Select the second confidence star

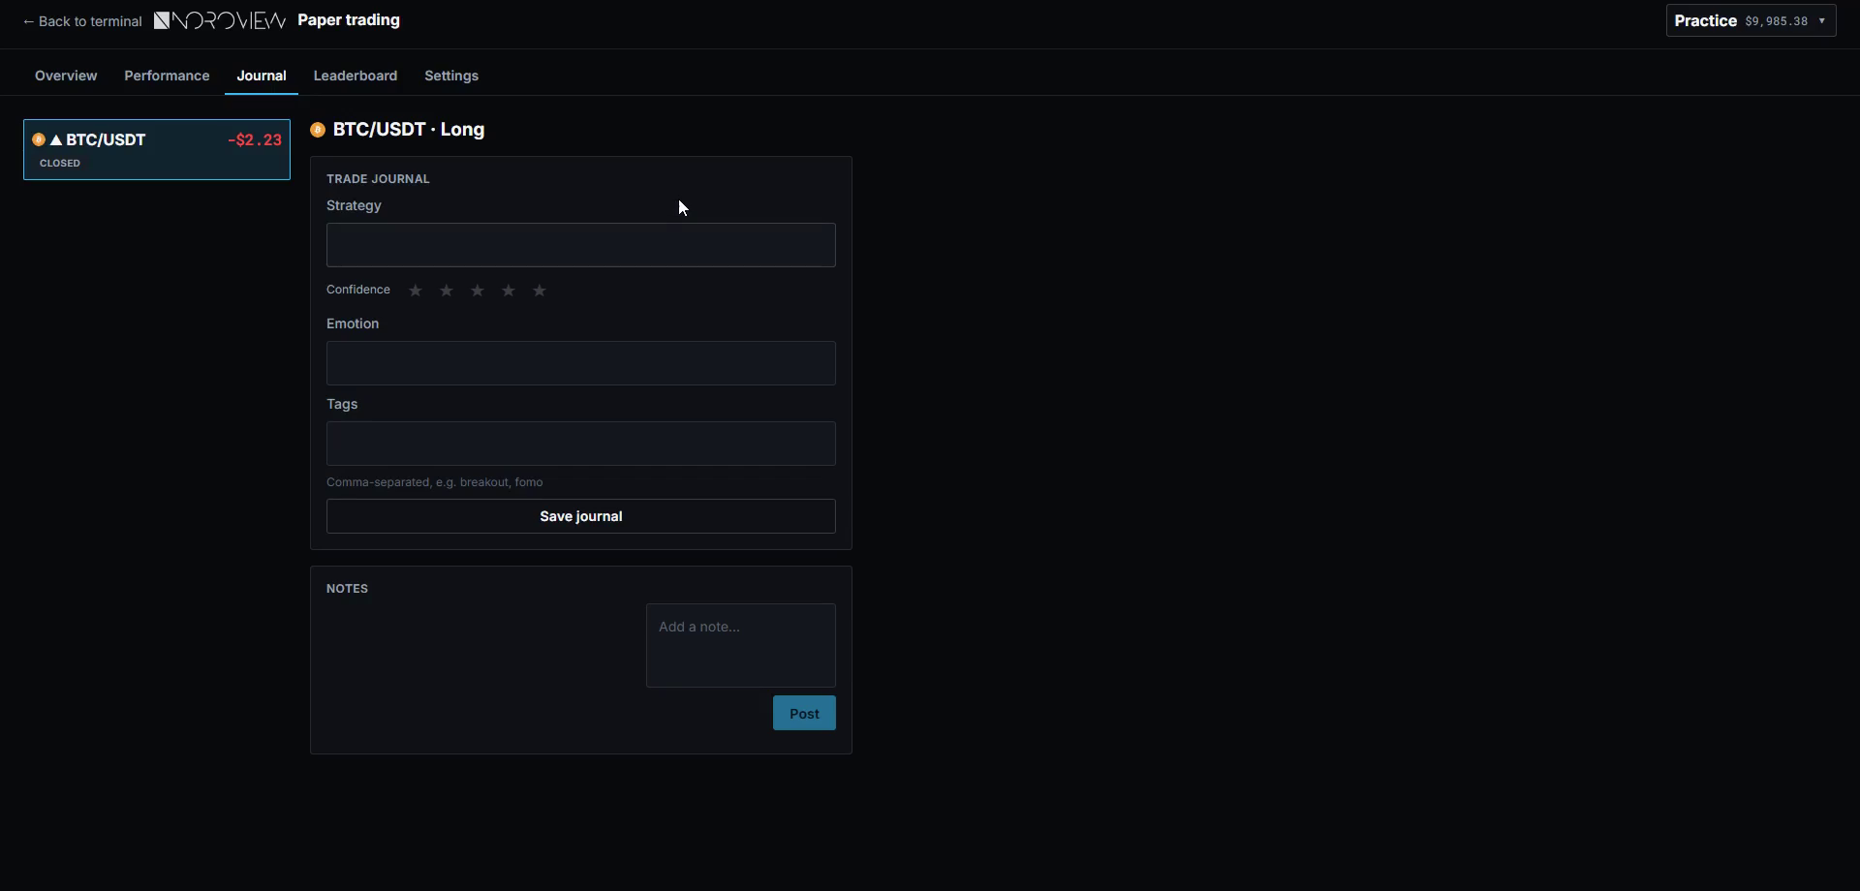447,291
